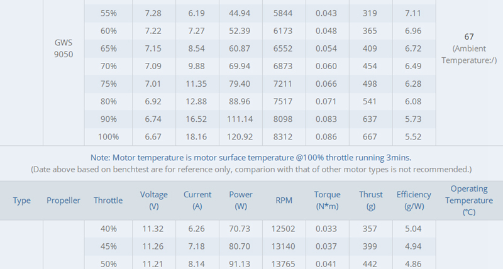Click the Throttle column header
This screenshot has width=503, height=269.
(x=108, y=200)
